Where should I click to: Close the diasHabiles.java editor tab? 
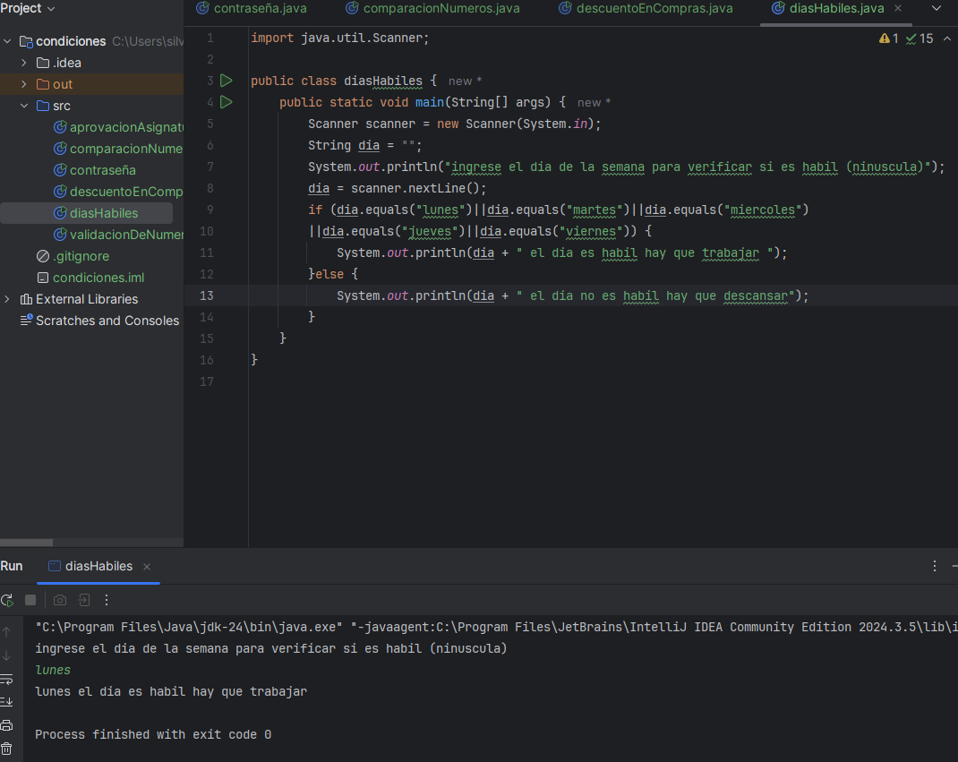coord(898,9)
